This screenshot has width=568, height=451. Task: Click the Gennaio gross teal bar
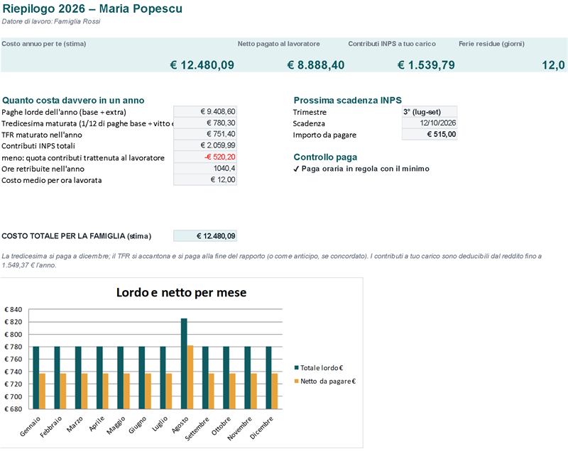point(36,377)
